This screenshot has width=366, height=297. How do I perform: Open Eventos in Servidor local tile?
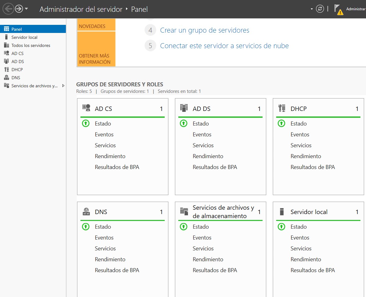click(300, 237)
